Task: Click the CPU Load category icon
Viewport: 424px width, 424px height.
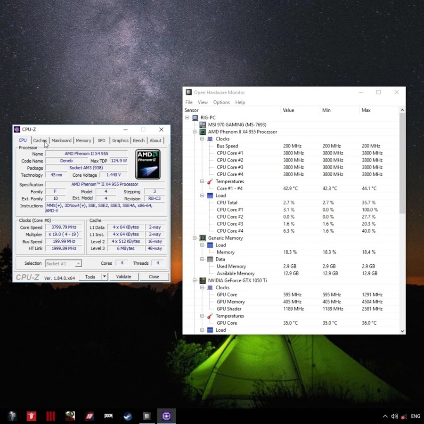Action: click(x=210, y=196)
